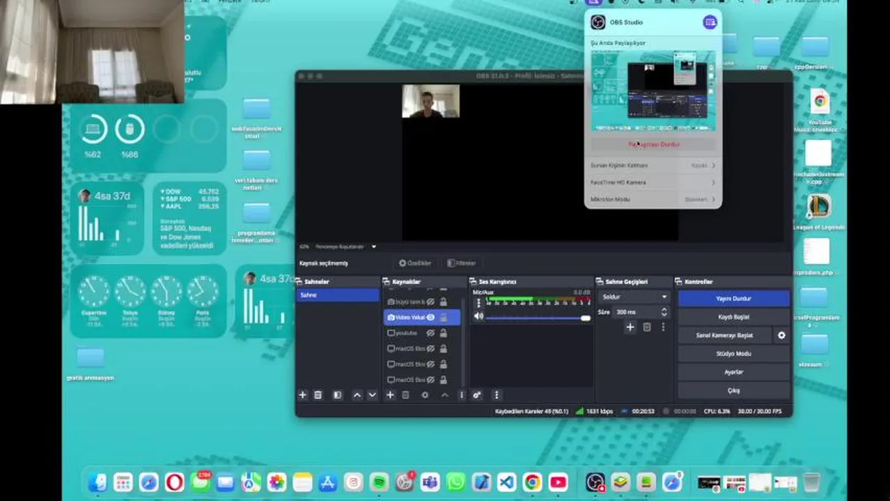Open Ayarlar settings button

pos(734,372)
